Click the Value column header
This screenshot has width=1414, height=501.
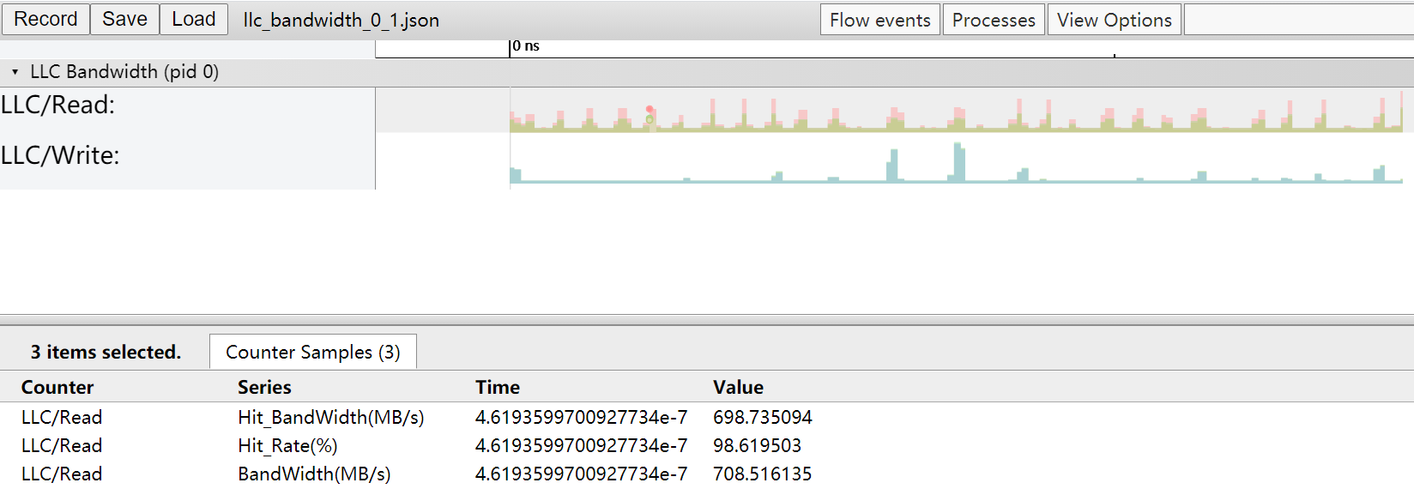tap(738, 387)
